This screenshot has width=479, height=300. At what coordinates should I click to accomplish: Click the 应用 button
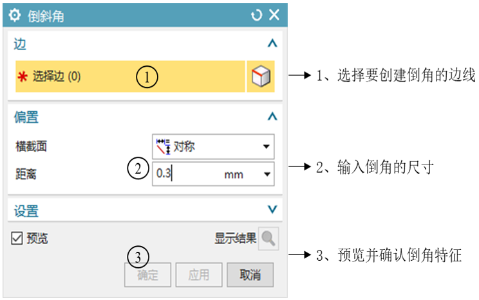point(199,275)
